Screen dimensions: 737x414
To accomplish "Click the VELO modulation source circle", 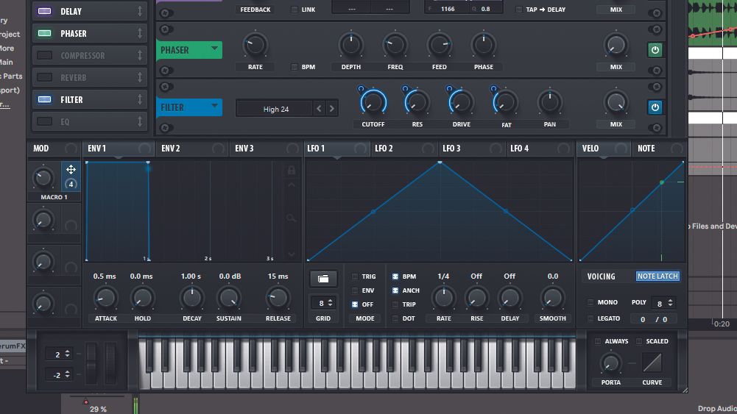I will [x=621, y=149].
